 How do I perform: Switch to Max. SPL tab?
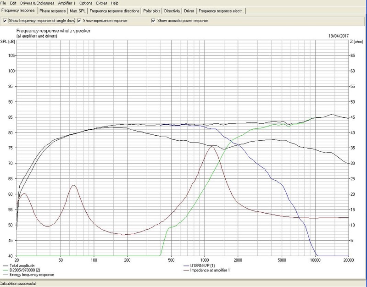coord(78,11)
